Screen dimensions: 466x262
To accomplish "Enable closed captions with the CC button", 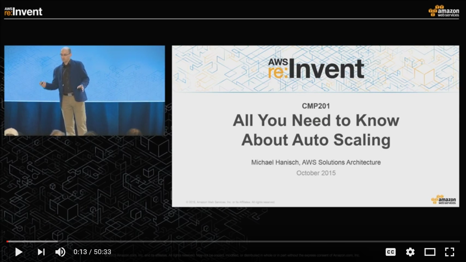I will tap(390, 252).
